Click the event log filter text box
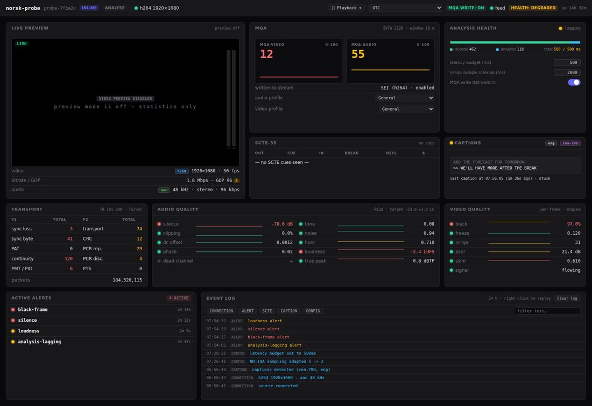The height and width of the screenshot is (406, 592). coord(547,311)
